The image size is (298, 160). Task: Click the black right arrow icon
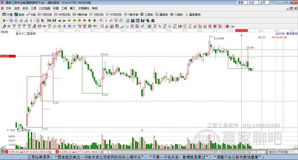pyautogui.click(x=64, y=21)
